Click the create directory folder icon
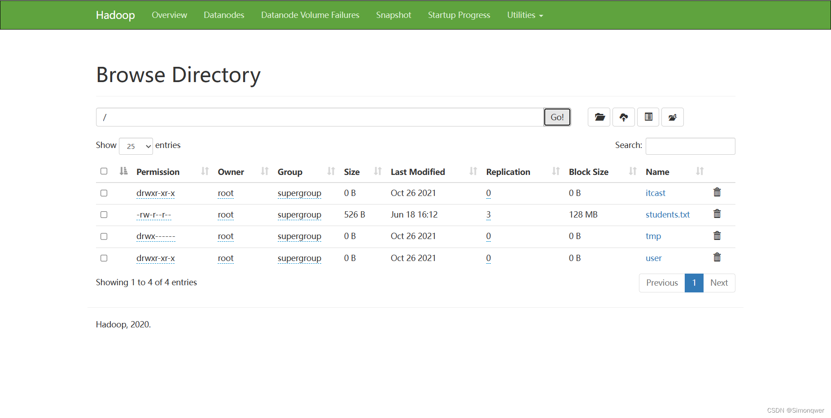 pyautogui.click(x=599, y=117)
